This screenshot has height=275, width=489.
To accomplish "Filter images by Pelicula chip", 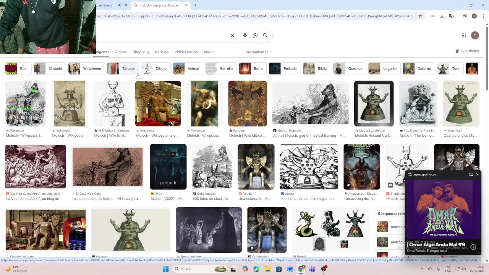I will (x=284, y=68).
